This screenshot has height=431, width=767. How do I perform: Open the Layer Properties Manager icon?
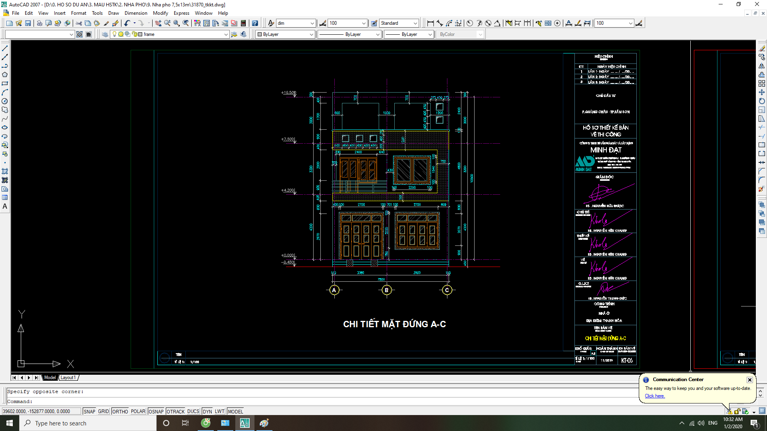click(x=105, y=34)
